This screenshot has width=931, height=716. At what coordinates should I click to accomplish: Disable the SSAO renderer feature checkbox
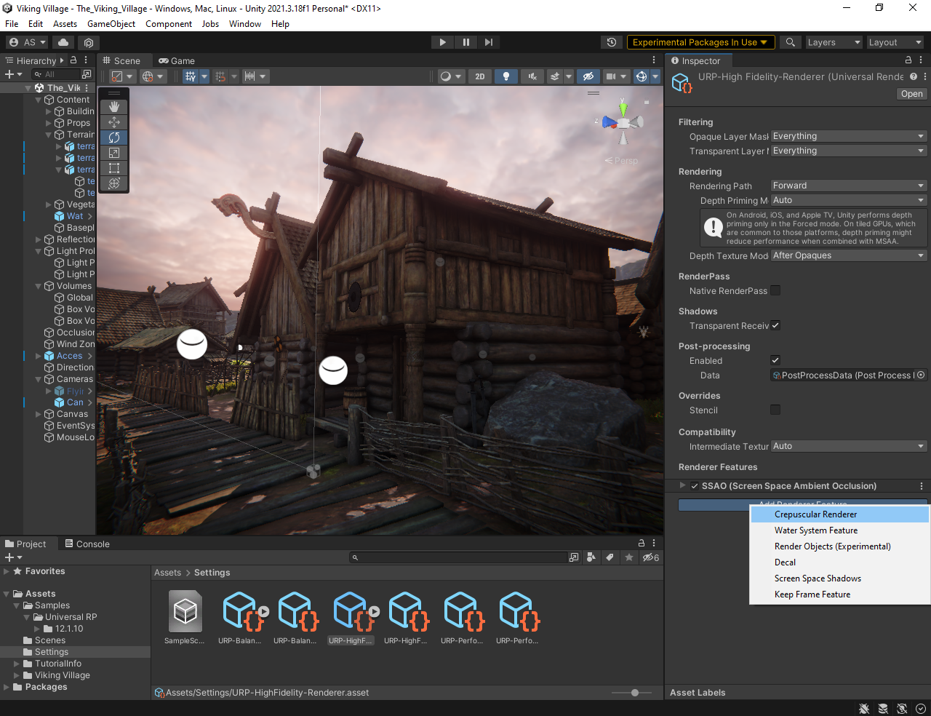(x=694, y=485)
